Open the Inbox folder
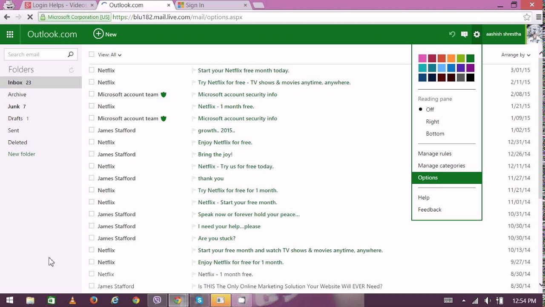This screenshot has height=307, width=545. (41, 82)
